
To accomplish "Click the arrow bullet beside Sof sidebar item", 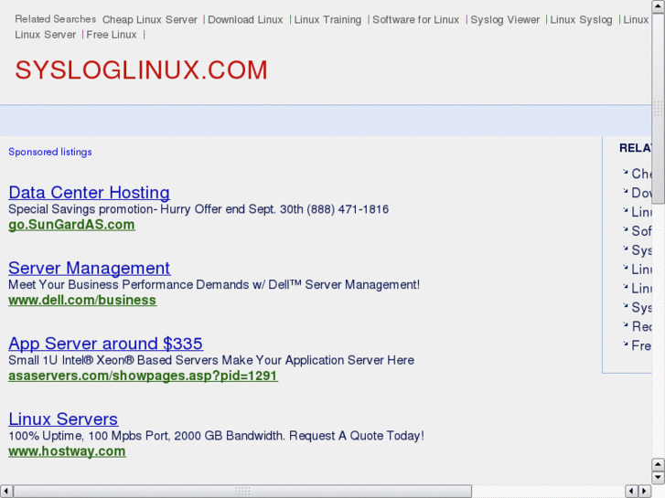I will [x=625, y=228].
